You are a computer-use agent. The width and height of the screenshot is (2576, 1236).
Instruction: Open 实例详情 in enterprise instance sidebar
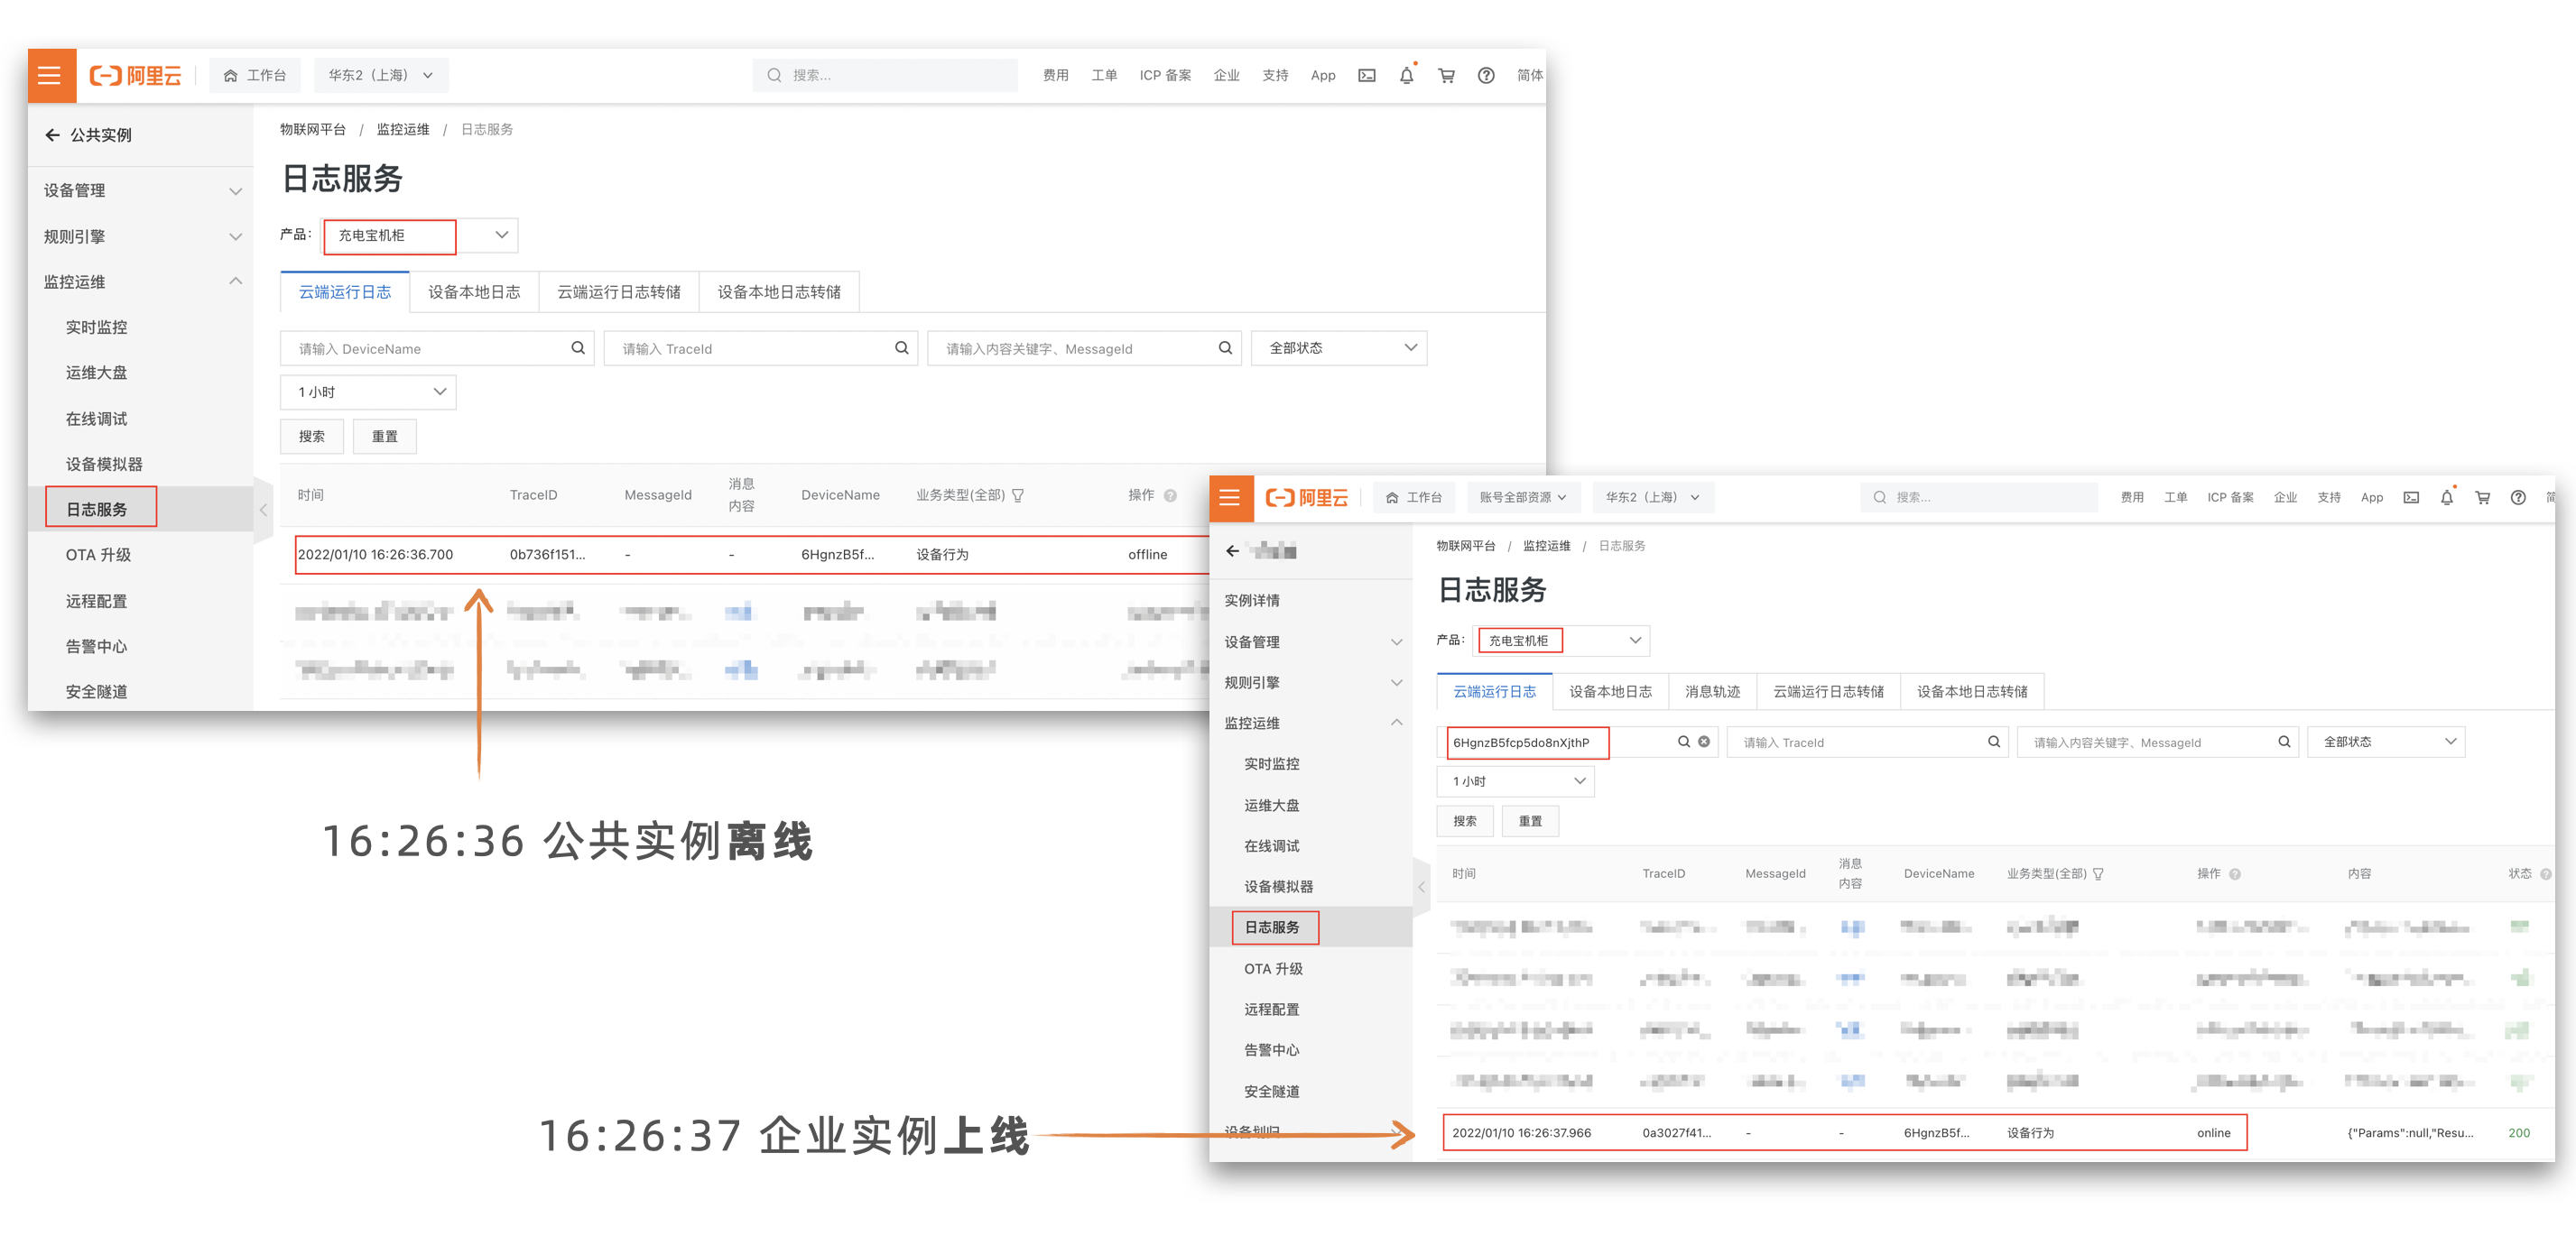pyautogui.click(x=1252, y=600)
